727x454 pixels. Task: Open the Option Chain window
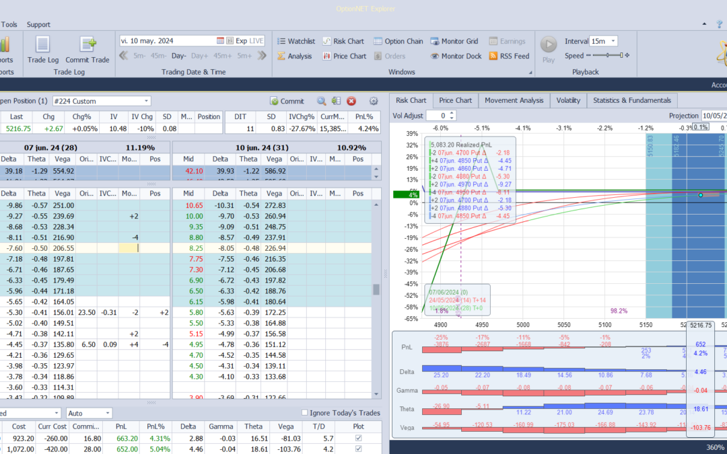click(399, 41)
